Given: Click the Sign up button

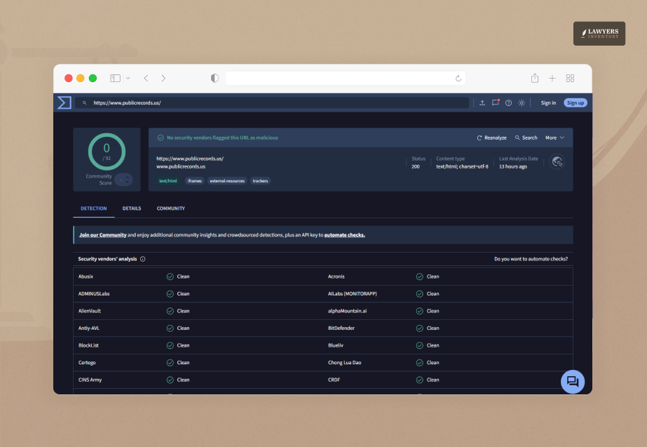Looking at the screenshot, I should [576, 103].
